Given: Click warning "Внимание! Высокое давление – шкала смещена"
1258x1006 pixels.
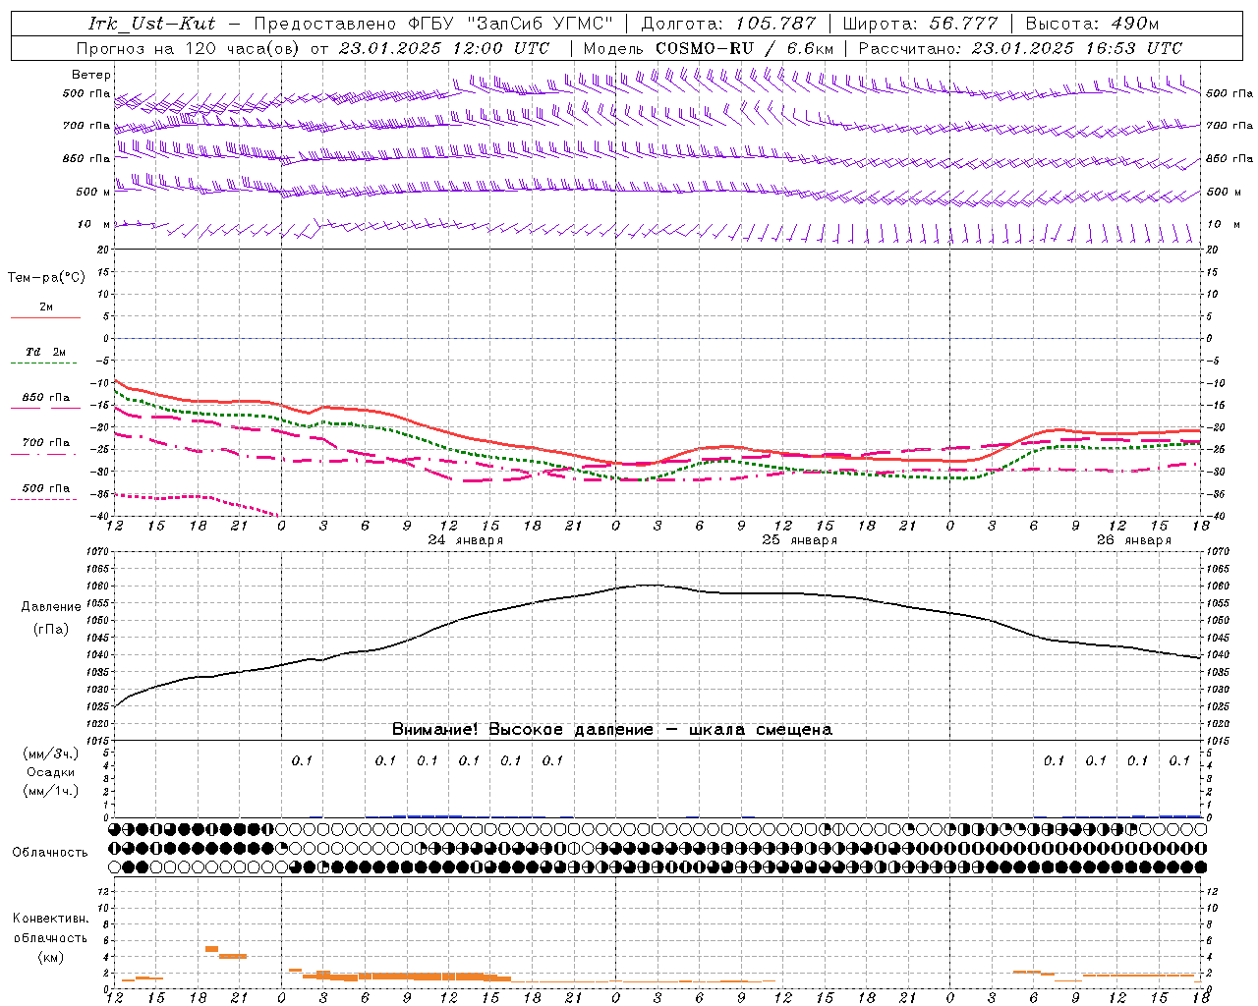Looking at the screenshot, I should 612,730.
